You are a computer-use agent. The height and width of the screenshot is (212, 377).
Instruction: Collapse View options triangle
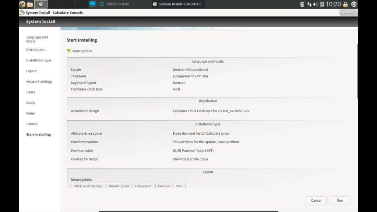pyautogui.click(x=69, y=51)
